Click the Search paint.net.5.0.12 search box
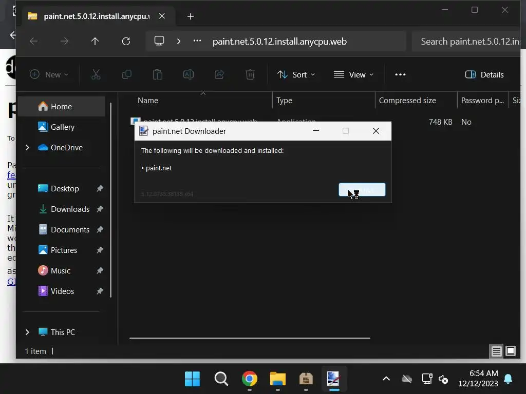The height and width of the screenshot is (394, 526). click(x=466, y=41)
